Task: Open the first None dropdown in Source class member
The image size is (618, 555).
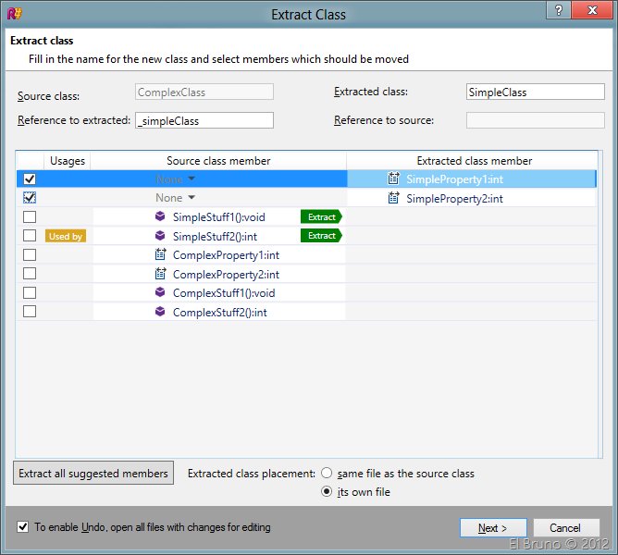Action: point(176,179)
